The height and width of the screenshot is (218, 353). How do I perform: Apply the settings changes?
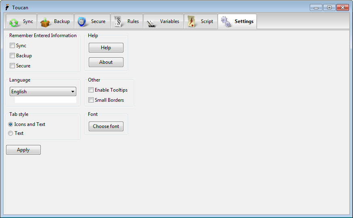pos(23,150)
